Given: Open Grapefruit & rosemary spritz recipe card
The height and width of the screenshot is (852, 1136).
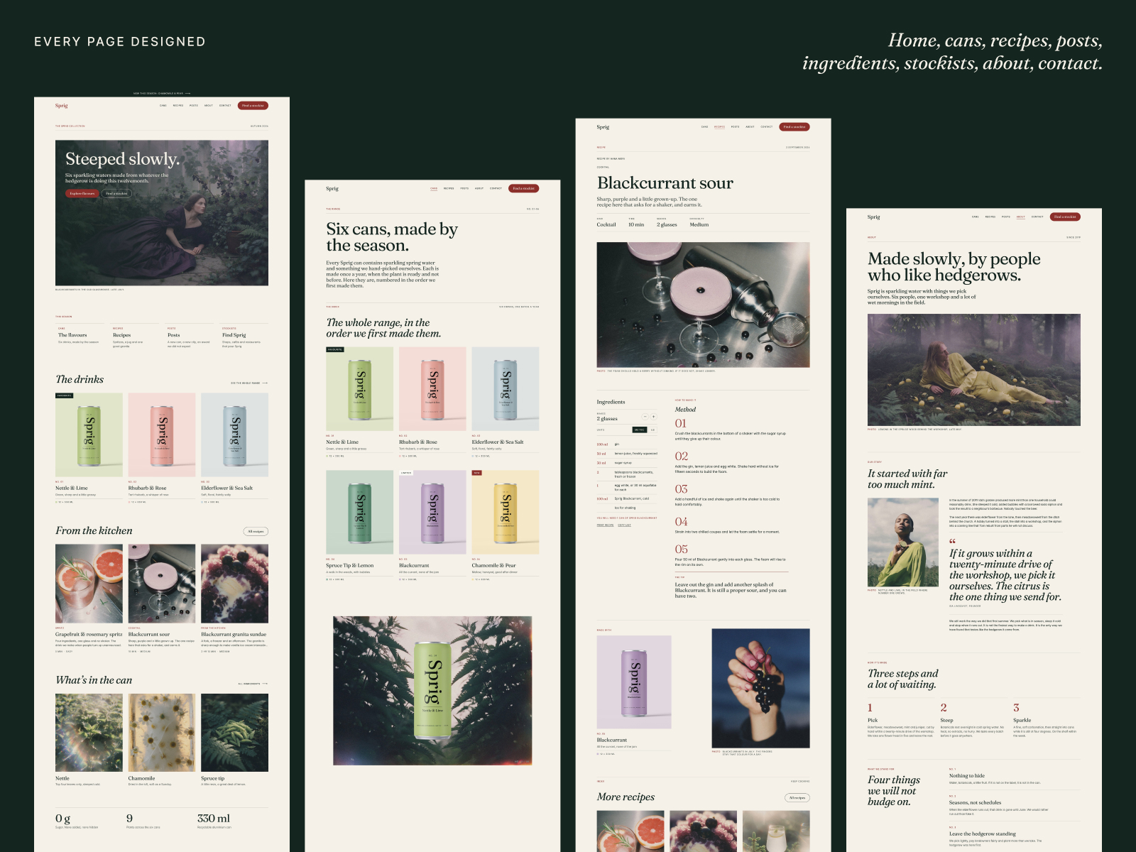Looking at the screenshot, I should pos(89,599).
